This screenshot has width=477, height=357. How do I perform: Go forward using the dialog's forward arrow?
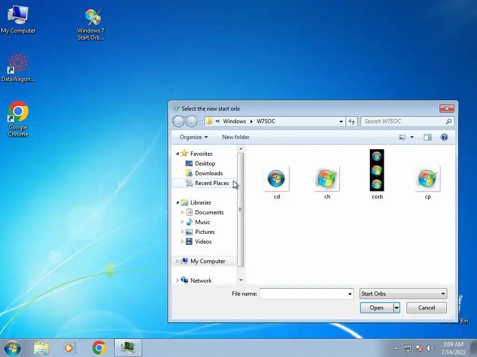[x=191, y=121]
